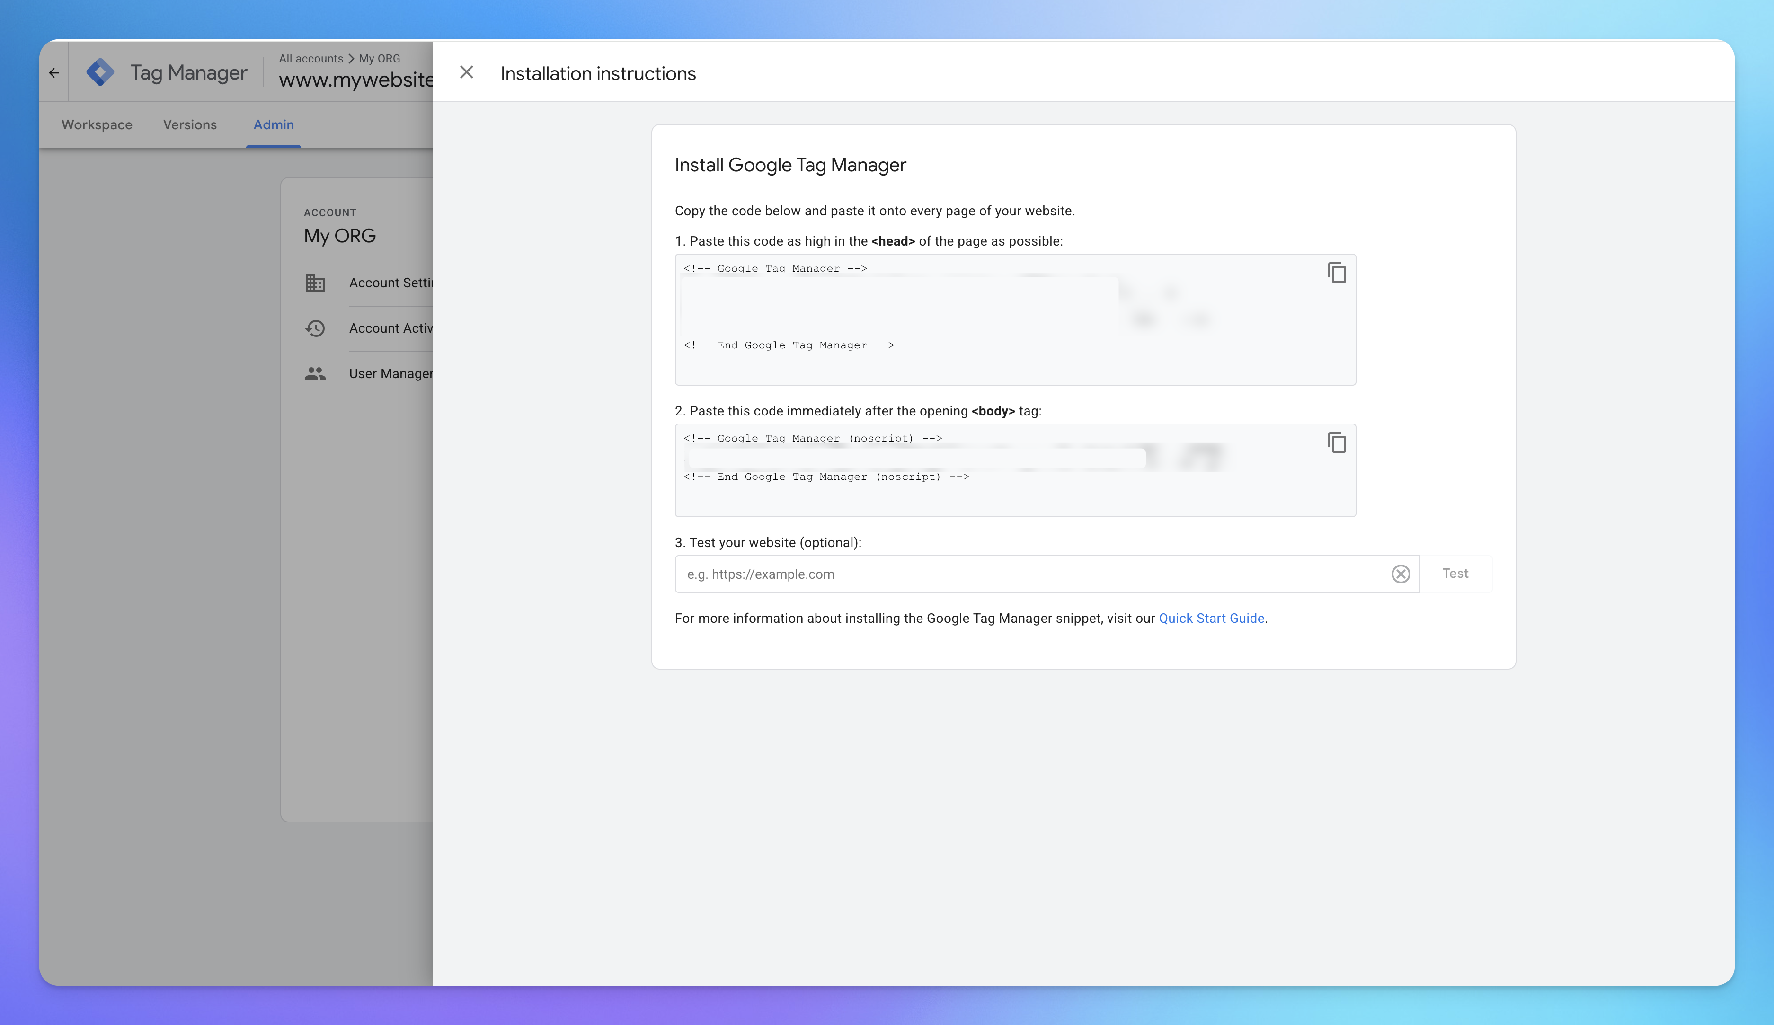
Task: Open User Management via the people icon
Action: coord(315,373)
